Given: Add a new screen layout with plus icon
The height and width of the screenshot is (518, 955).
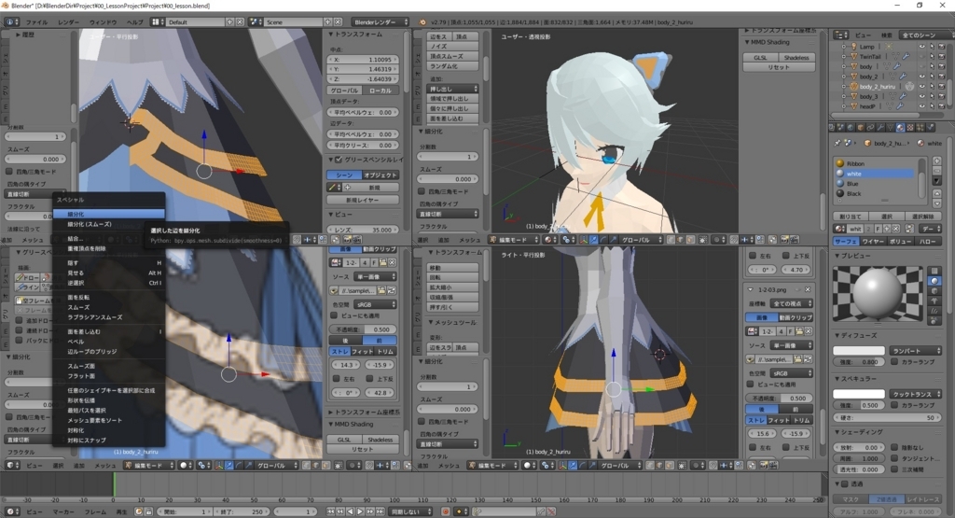Looking at the screenshot, I should (229, 22).
